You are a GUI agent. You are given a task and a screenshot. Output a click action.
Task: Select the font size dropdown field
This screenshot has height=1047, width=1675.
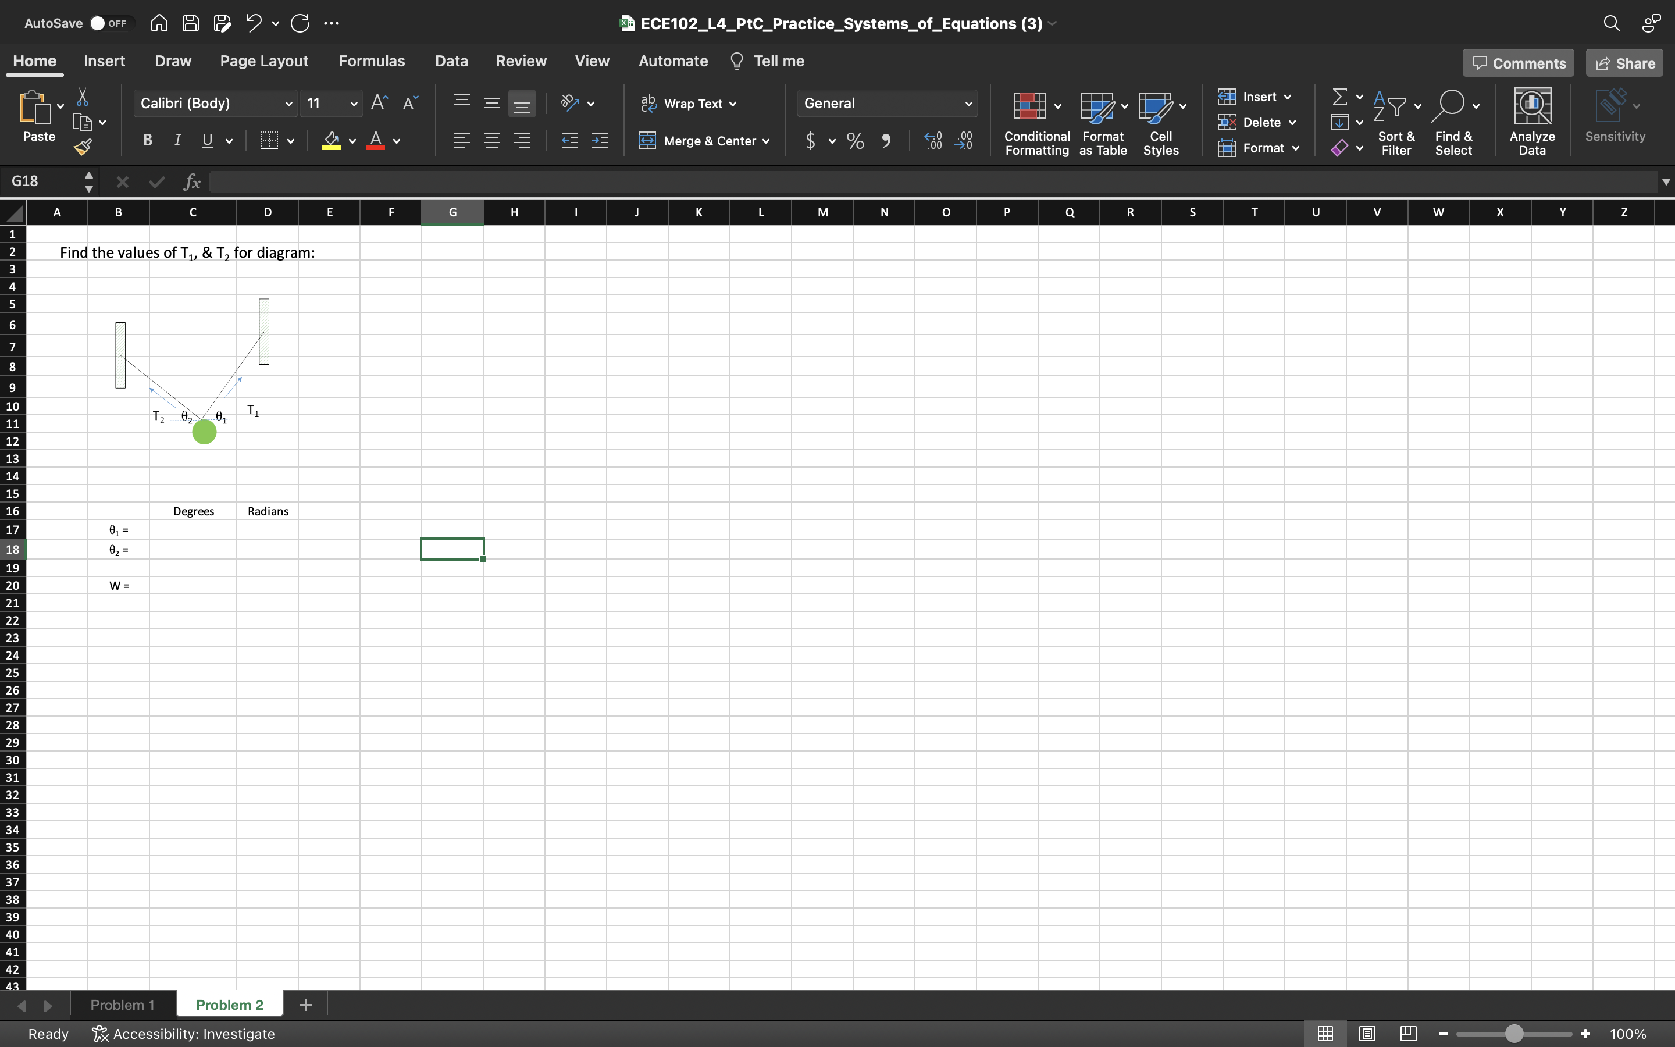[x=330, y=102]
